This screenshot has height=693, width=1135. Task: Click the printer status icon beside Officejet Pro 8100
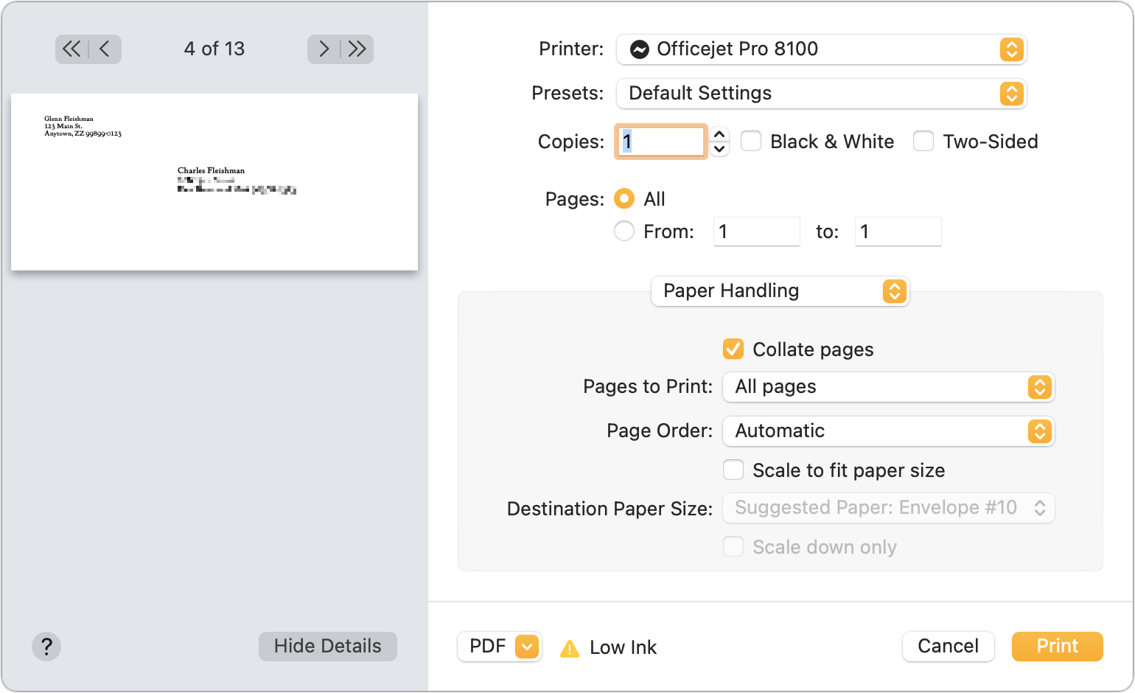pyautogui.click(x=640, y=49)
